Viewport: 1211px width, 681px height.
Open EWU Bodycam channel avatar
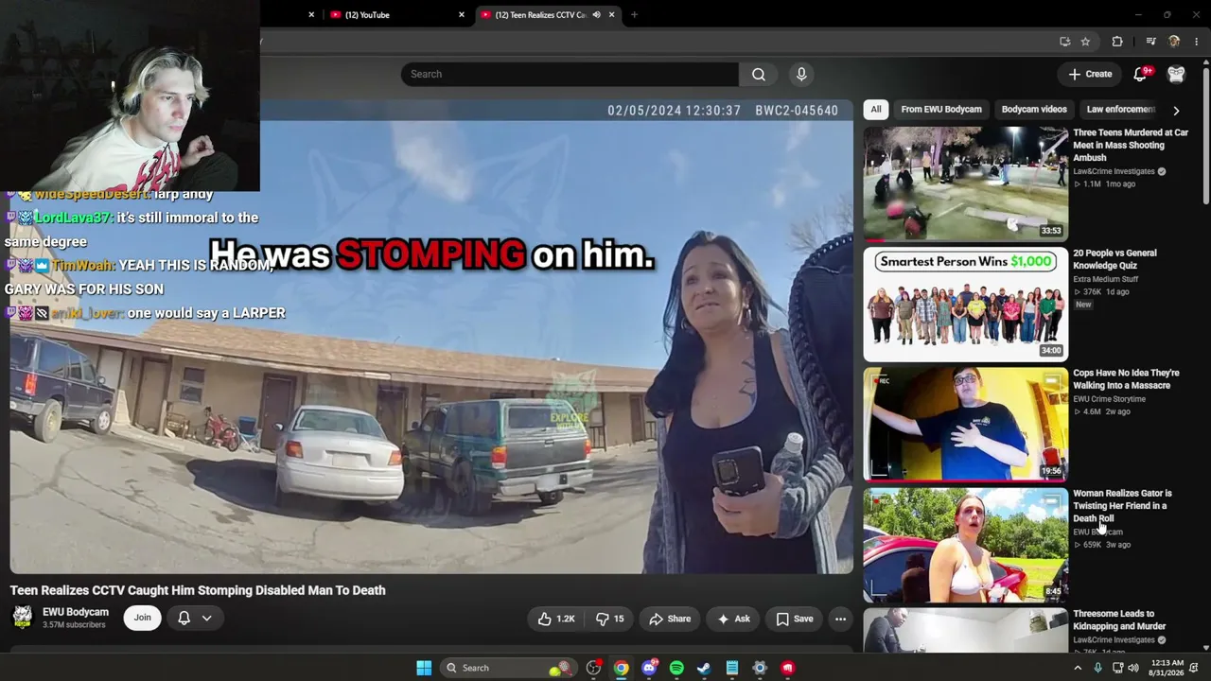(x=22, y=618)
